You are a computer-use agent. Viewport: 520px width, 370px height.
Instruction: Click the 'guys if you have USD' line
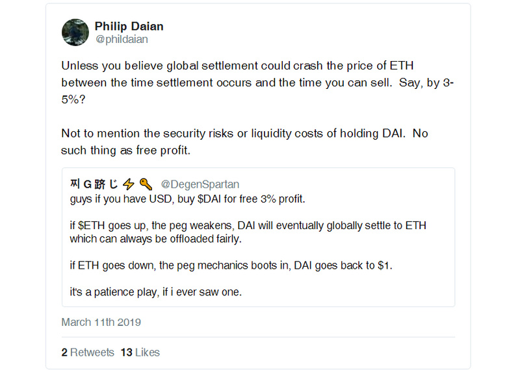click(187, 199)
